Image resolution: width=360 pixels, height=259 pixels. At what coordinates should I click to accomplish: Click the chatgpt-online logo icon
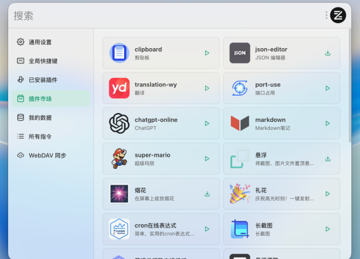coord(119,124)
